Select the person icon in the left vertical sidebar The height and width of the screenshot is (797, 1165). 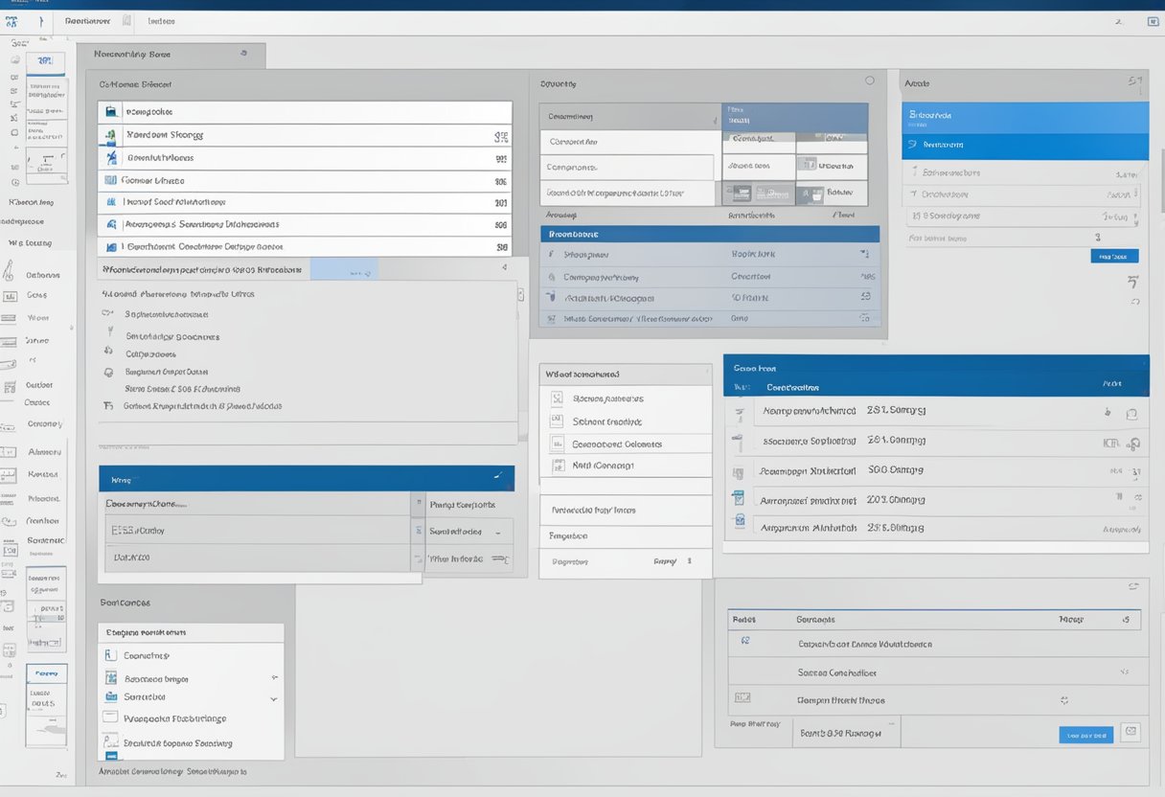pos(10,274)
